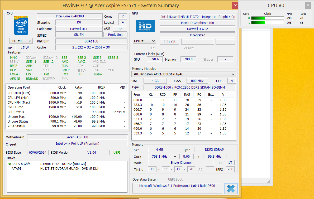Select the HL-DT-ST DVDRAM GUA0N drive
The height and width of the screenshot is (199, 314).
point(69,169)
